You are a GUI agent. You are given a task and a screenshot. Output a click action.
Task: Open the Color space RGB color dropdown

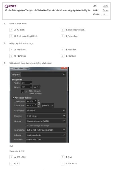(46, 110)
